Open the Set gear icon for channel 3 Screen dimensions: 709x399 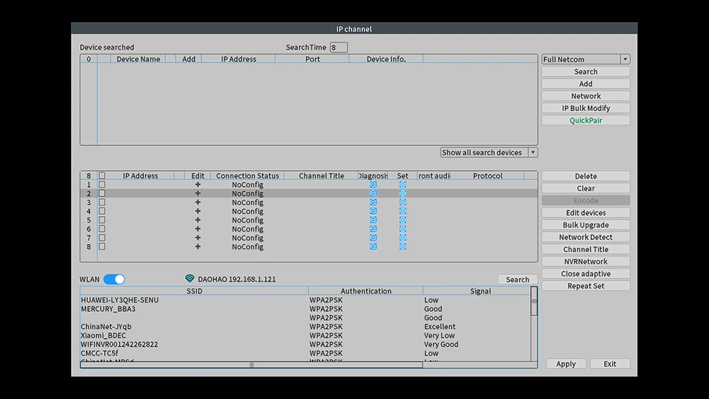pyautogui.click(x=403, y=202)
